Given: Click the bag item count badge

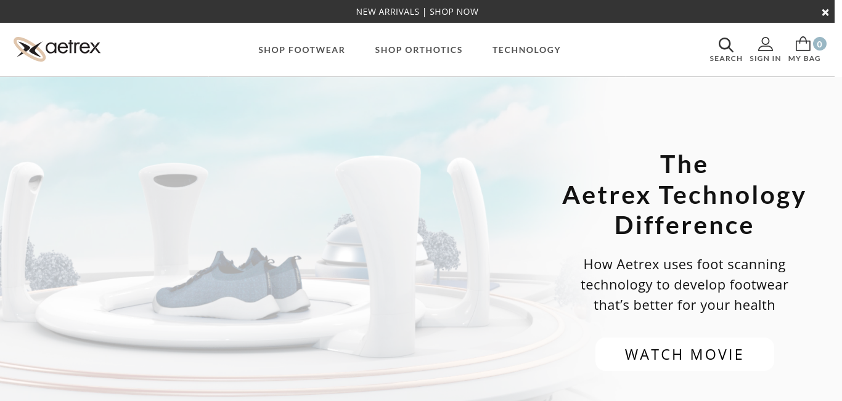Looking at the screenshot, I should (819, 44).
